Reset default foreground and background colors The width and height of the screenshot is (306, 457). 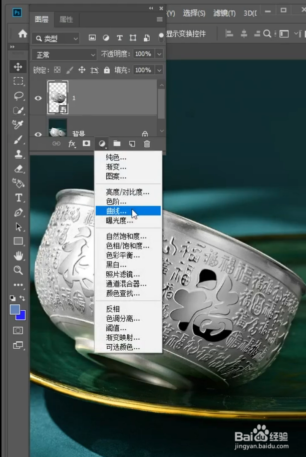(13, 298)
